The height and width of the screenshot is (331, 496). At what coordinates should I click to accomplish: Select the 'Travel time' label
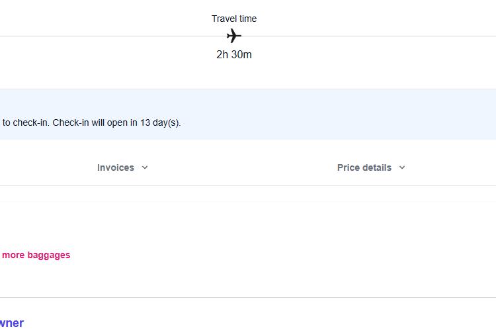tap(234, 19)
